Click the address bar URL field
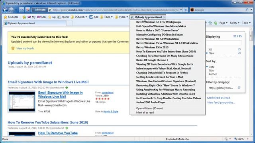 click(116, 10)
